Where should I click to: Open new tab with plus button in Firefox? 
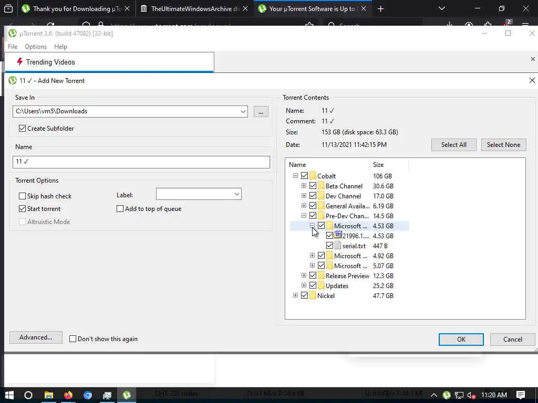tap(380, 9)
